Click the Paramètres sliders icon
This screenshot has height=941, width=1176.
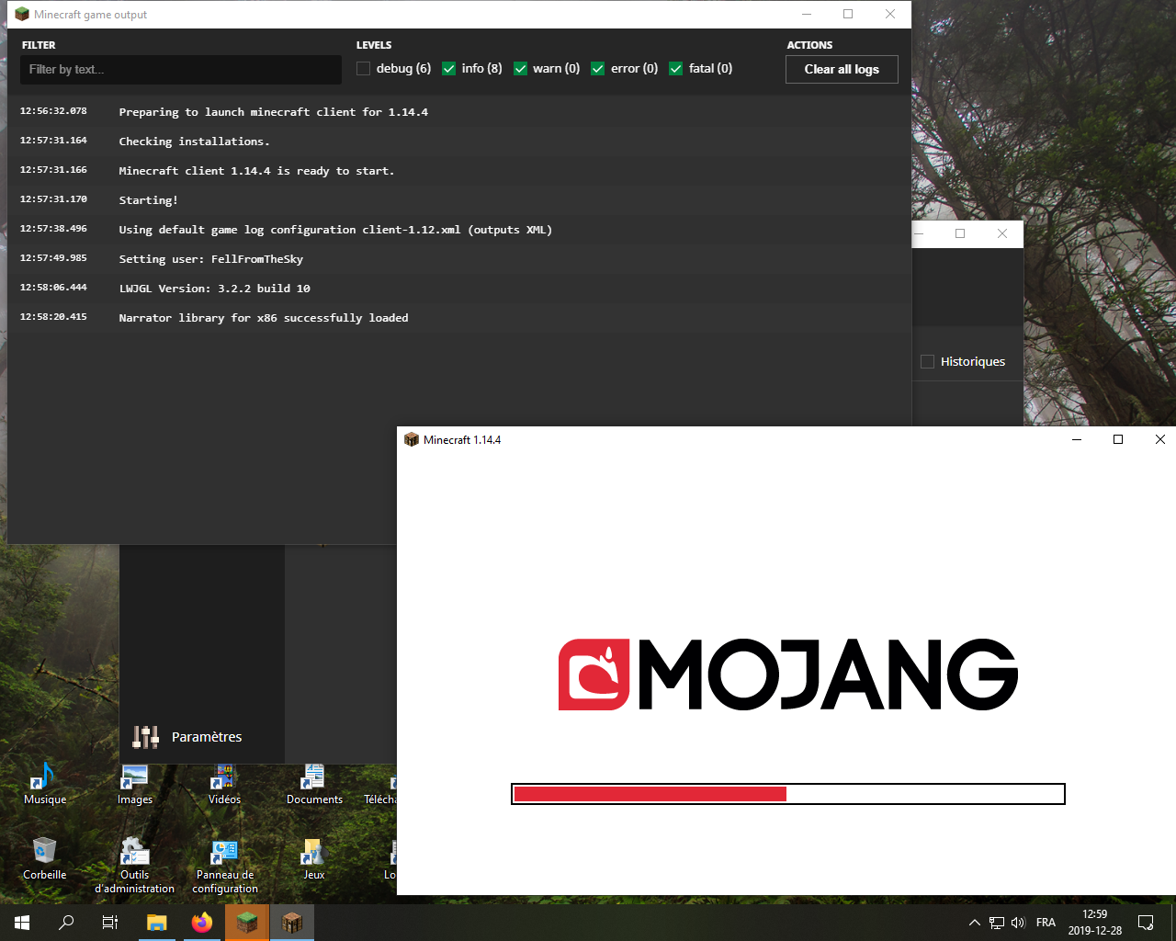tap(145, 737)
